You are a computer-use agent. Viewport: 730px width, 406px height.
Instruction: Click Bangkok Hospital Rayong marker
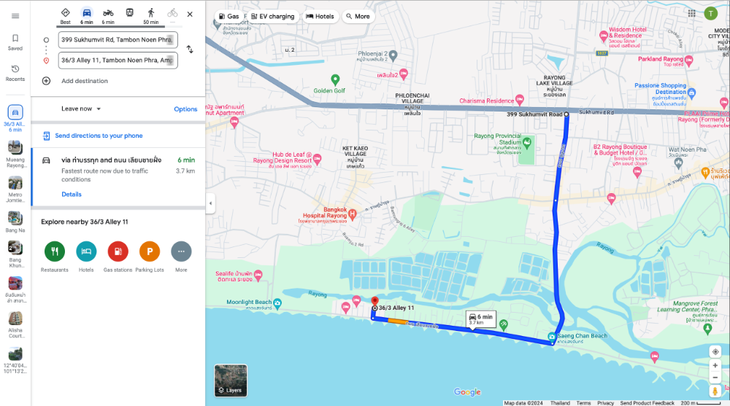point(353,214)
